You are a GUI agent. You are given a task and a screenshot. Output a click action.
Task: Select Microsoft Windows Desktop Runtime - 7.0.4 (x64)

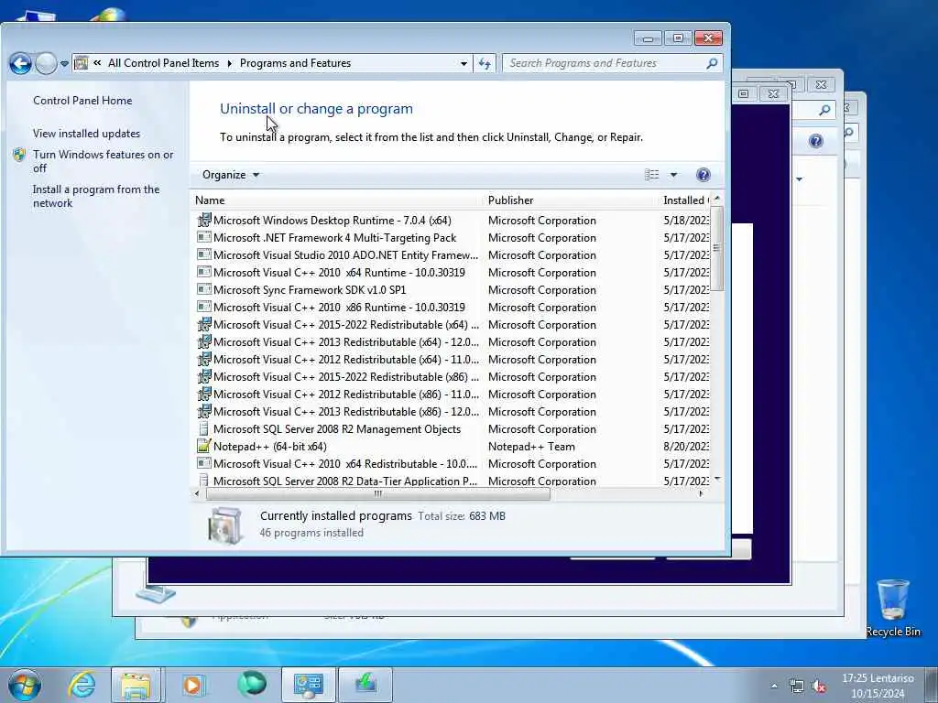332,220
